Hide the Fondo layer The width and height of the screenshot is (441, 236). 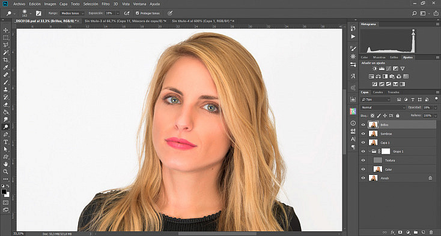pyautogui.click(x=363, y=178)
